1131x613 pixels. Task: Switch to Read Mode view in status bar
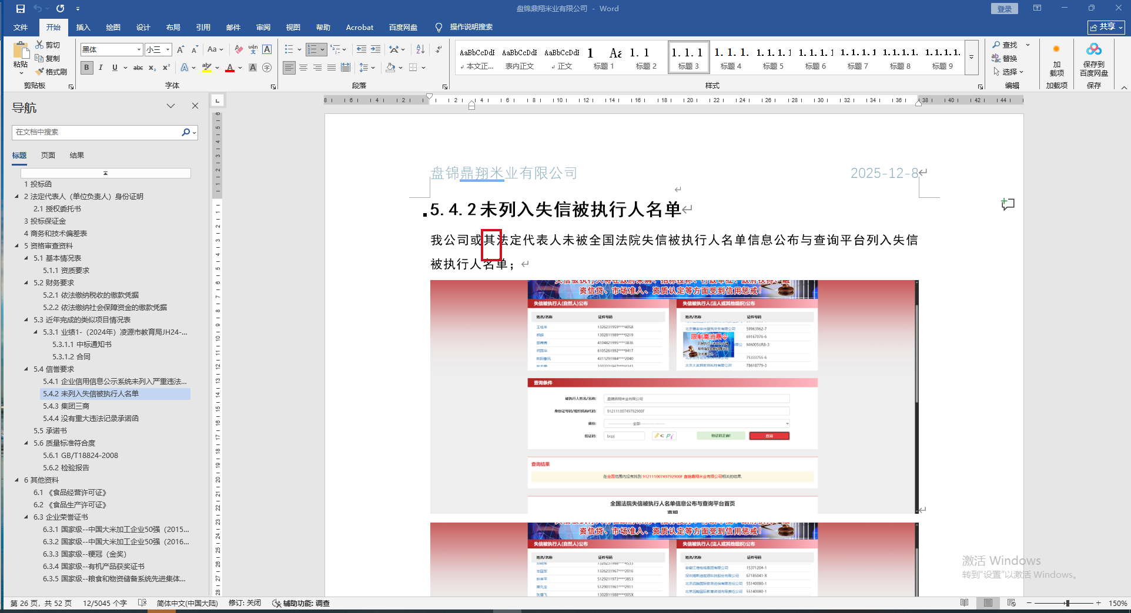(x=964, y=603)
